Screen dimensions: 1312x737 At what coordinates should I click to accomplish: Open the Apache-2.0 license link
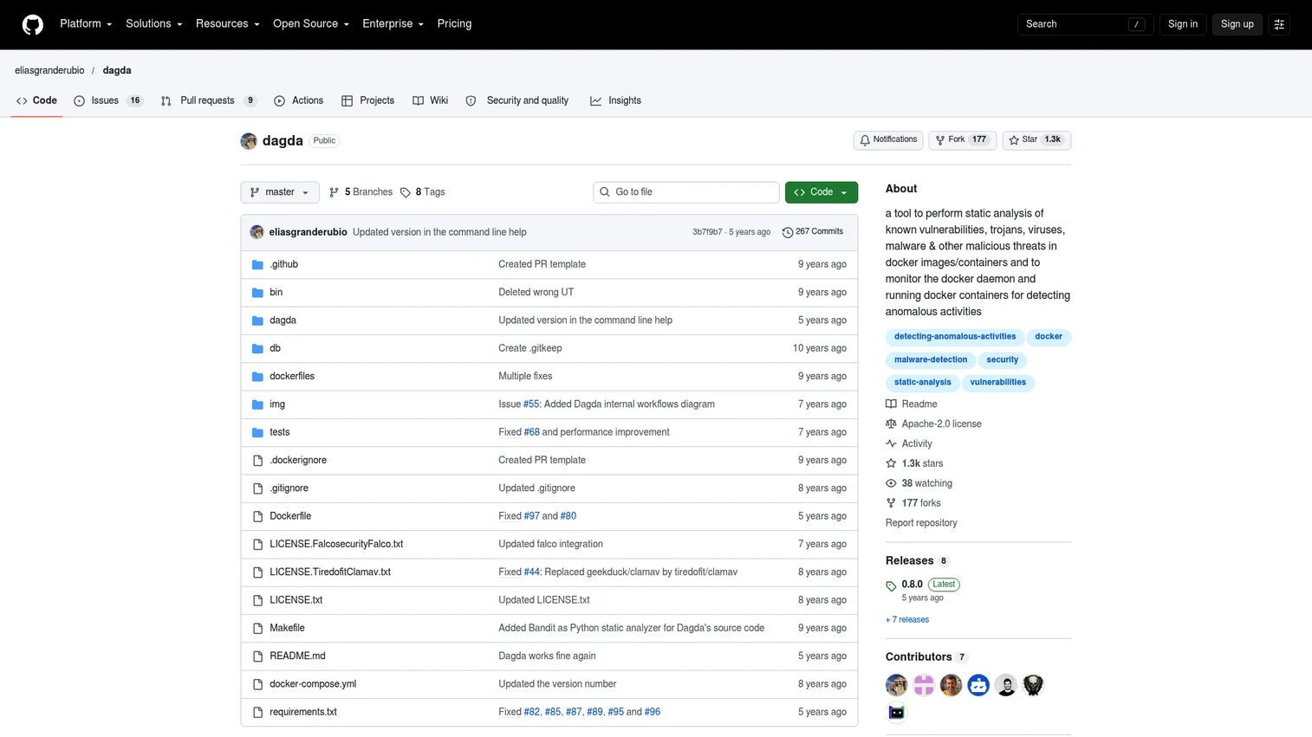click(x=933, y=424)
